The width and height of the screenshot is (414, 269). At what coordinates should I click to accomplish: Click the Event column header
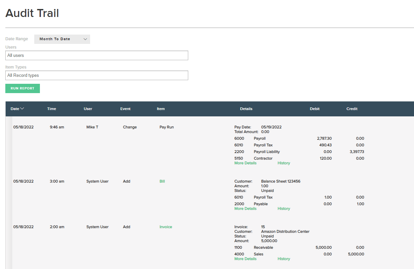pyautogui.click(x=125, y=109)
